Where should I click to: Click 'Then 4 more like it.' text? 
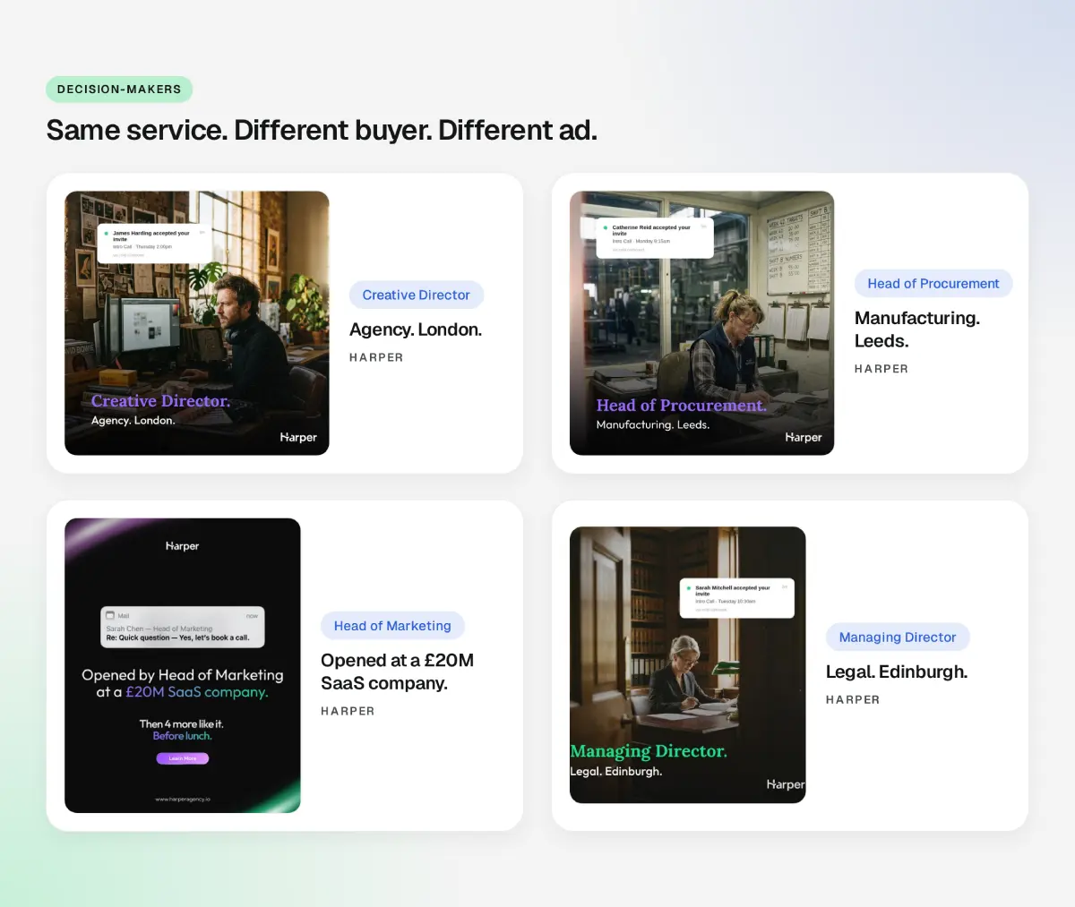[182, 723]
